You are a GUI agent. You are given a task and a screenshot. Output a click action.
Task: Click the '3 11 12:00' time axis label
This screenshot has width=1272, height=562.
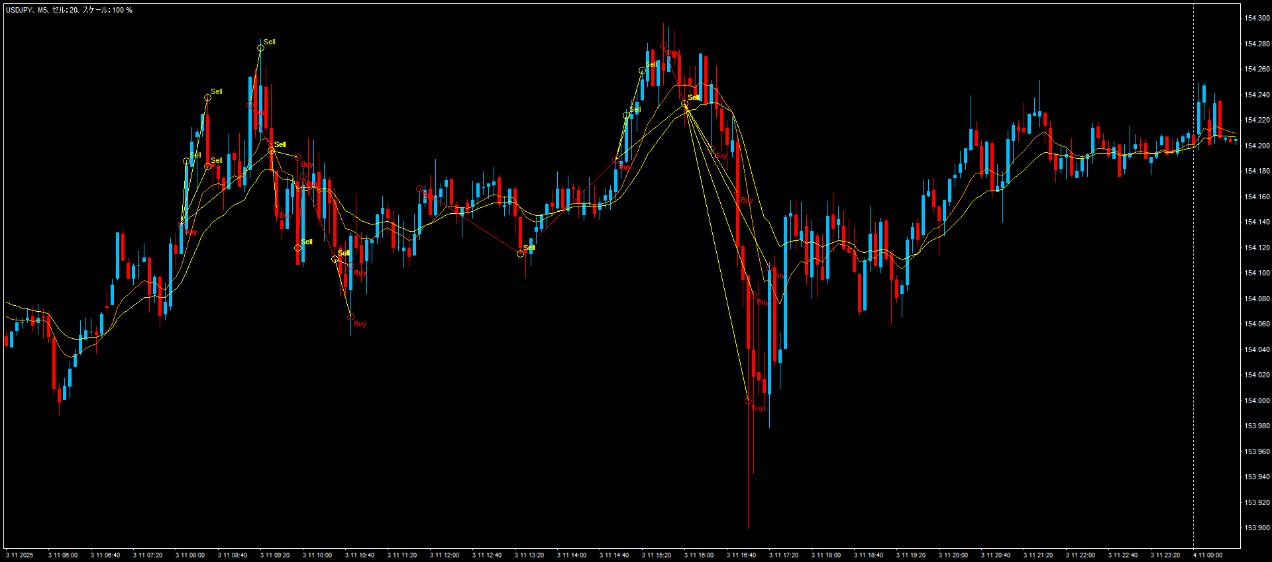444,555
